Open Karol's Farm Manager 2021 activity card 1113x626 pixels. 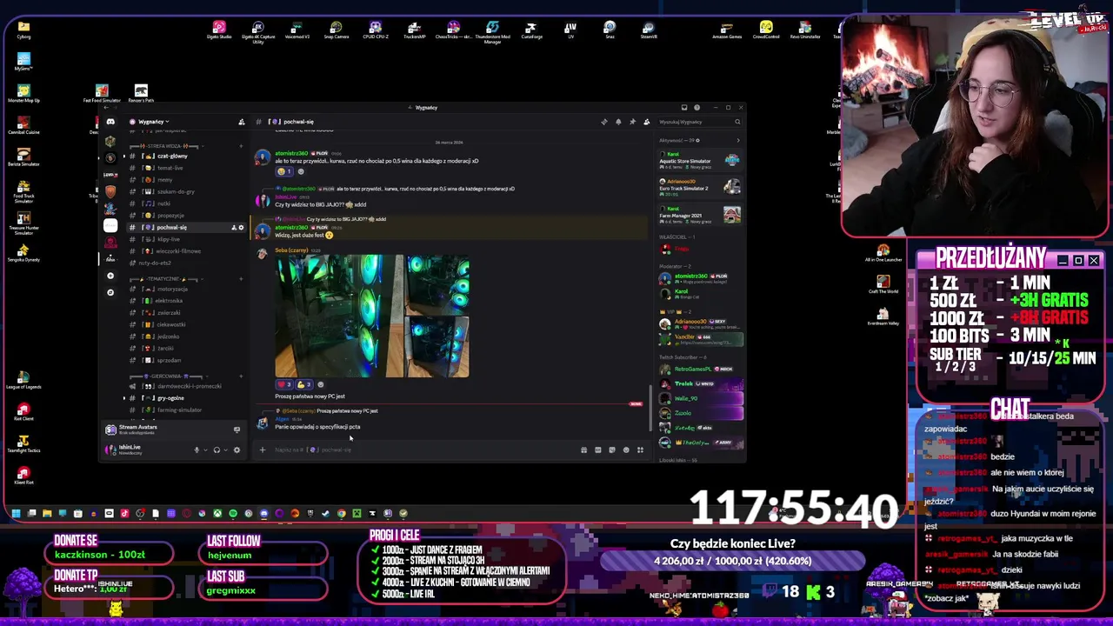[x=700, y=214]
